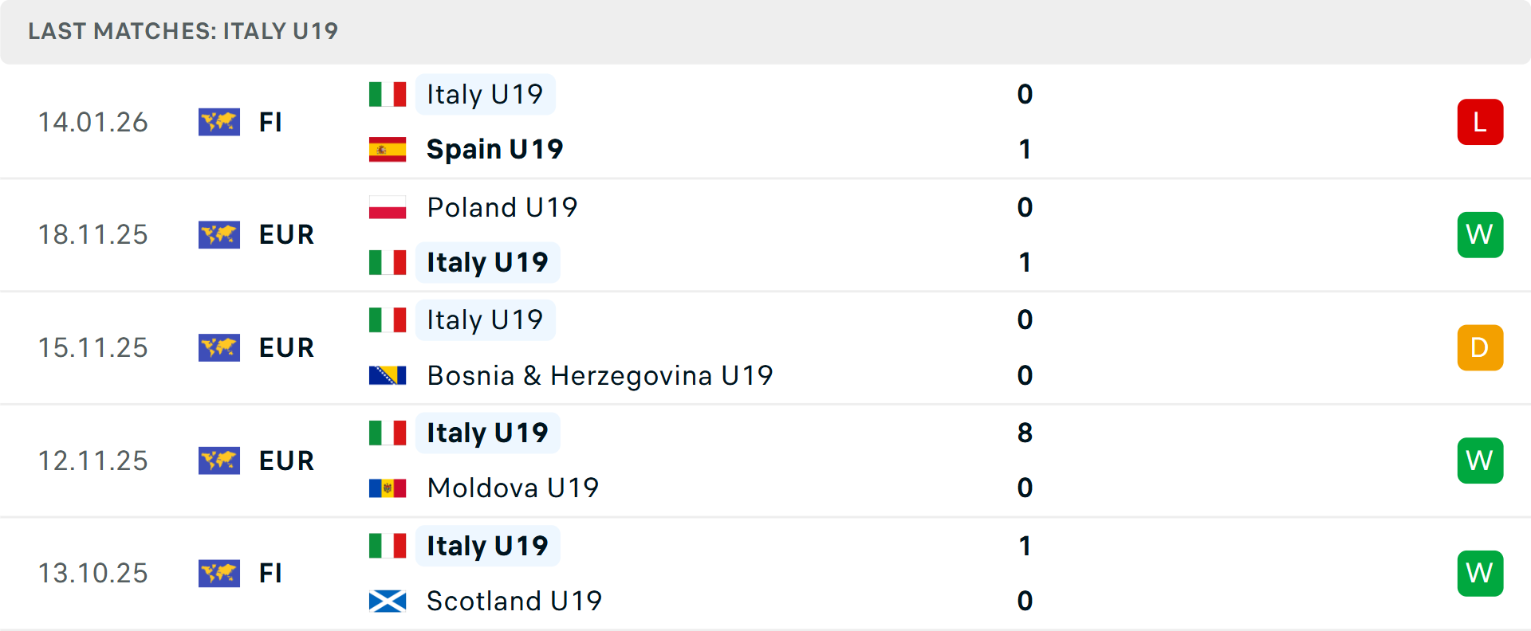The image size is (1531, 631).
Task: Open the Italy U19 team page
Action: click(486, 94)
